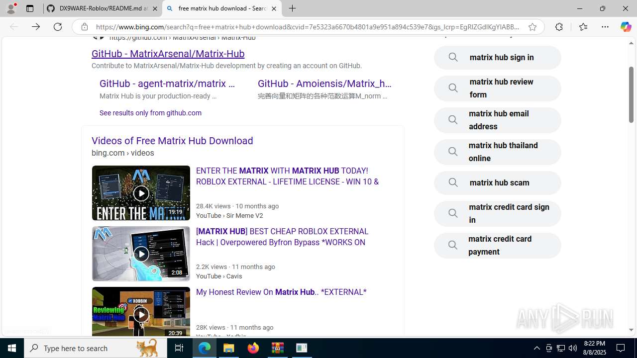Open network status tray icon
This screenshot has height=358, width=637.
[x=561, y=348]
